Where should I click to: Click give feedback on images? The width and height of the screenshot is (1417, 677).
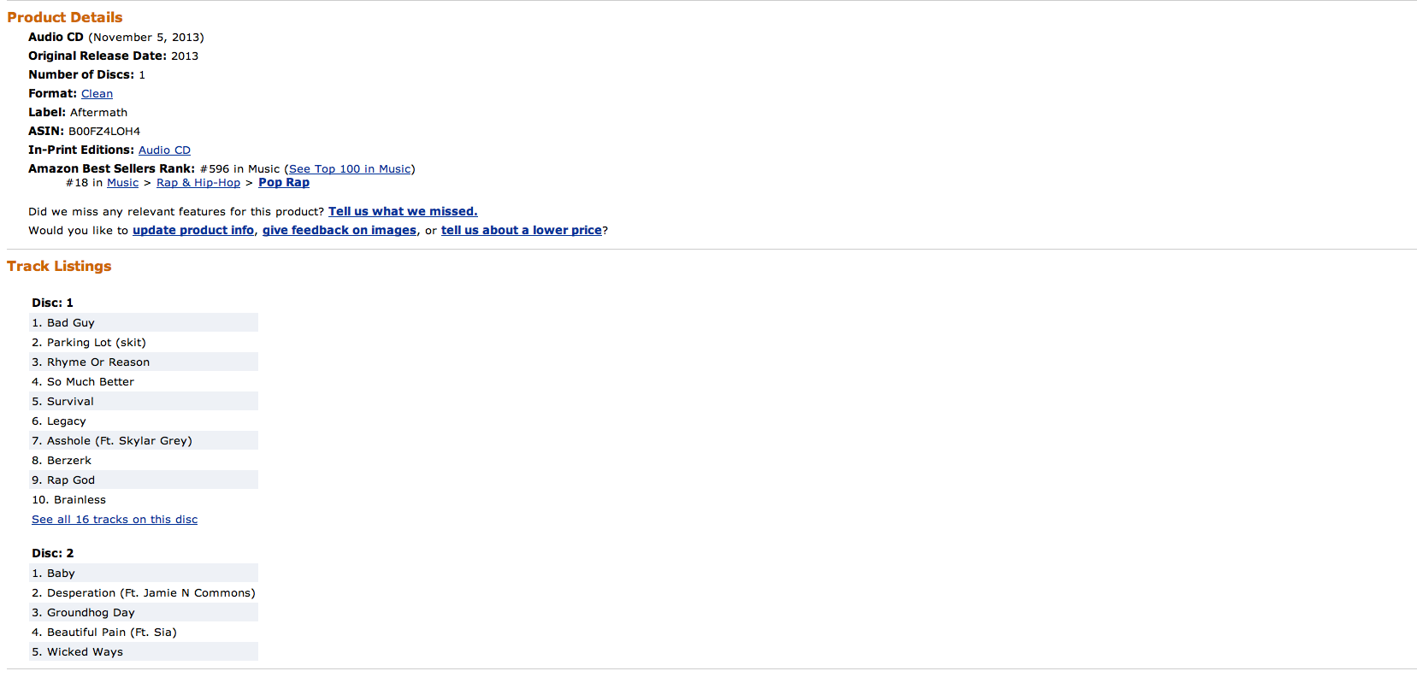click(x=339, y=231)
